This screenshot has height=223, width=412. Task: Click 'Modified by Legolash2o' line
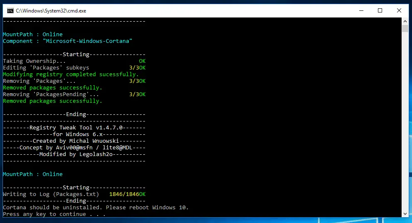point(74,154)
